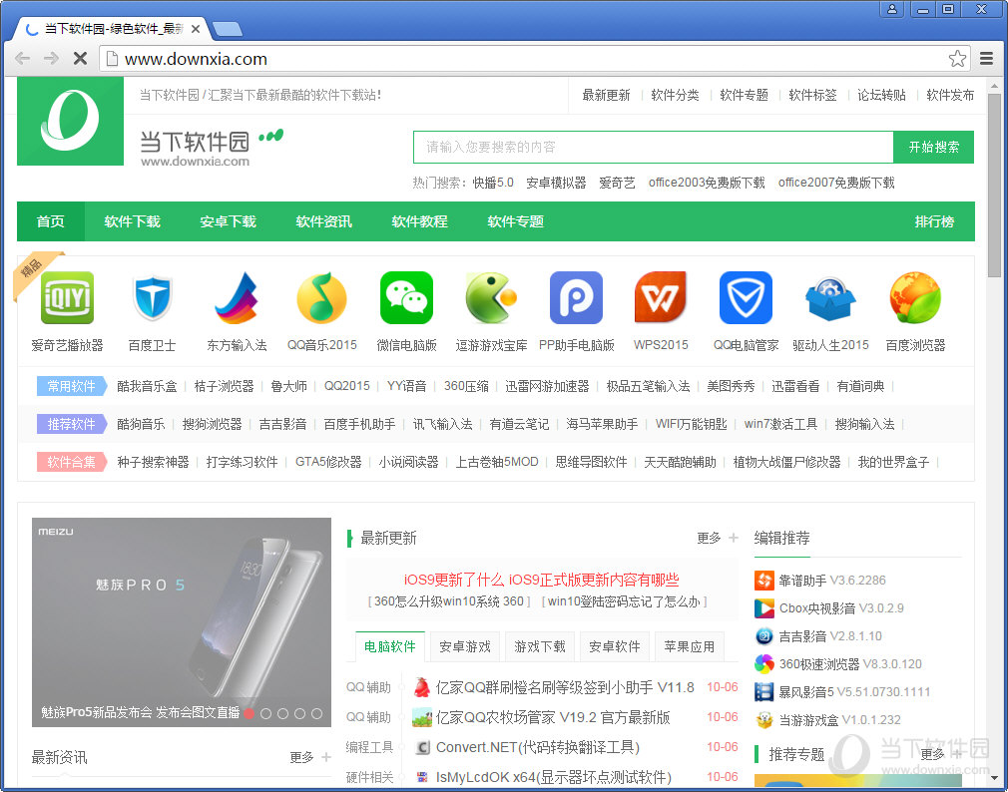The image size is (1008, 792).
Task: Select the fifth carousel dot
Action: pos(317,713)
